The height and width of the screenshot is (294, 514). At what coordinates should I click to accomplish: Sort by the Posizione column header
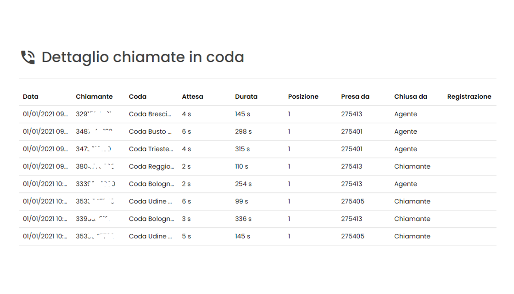[x=303, y=96]
